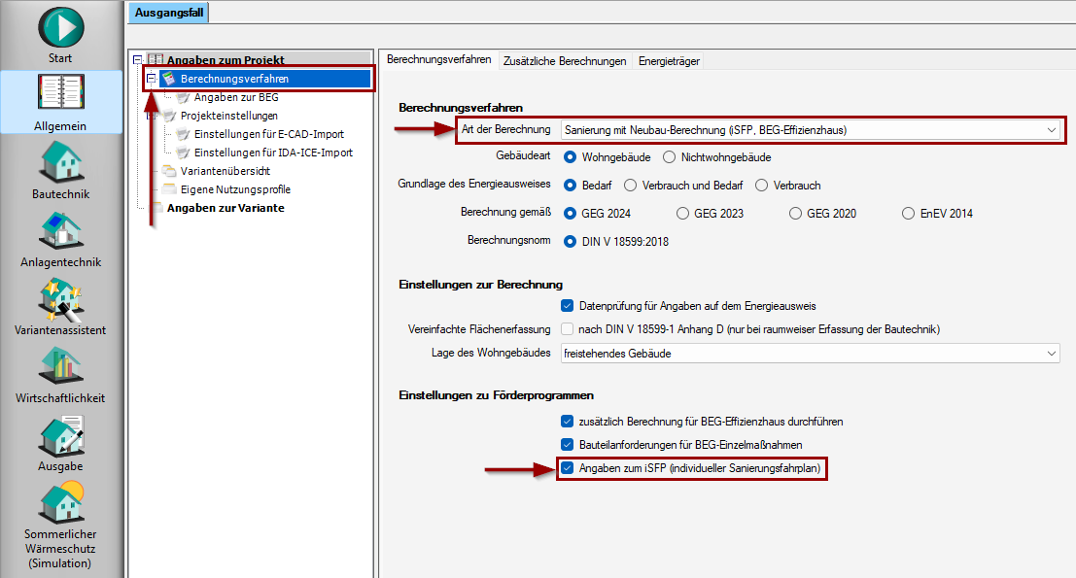The height and width of the screenshot is (578, 1076).
Task: Choose the GEG 2023 radio button
Action: pyautogui.click(x=682, y=214)
